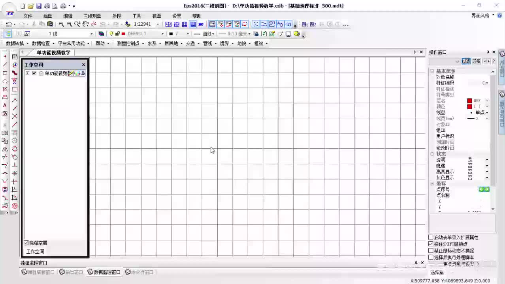
Task: Close the 工作空间 panel
Action: (x=83, y=65)
